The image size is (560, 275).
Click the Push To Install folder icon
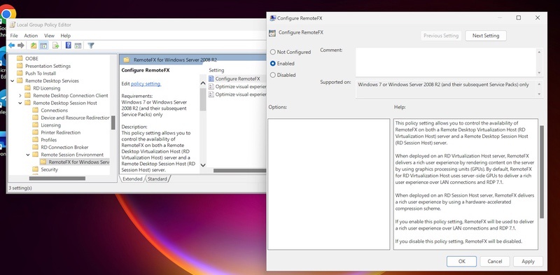point(20,73)
